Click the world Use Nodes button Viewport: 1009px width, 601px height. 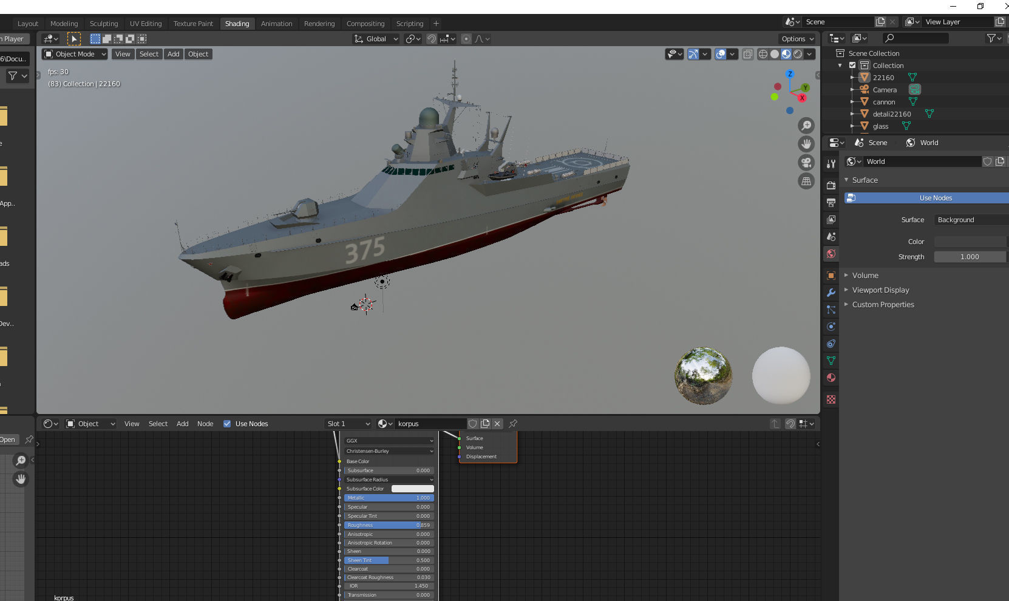(x=926, y=198)
